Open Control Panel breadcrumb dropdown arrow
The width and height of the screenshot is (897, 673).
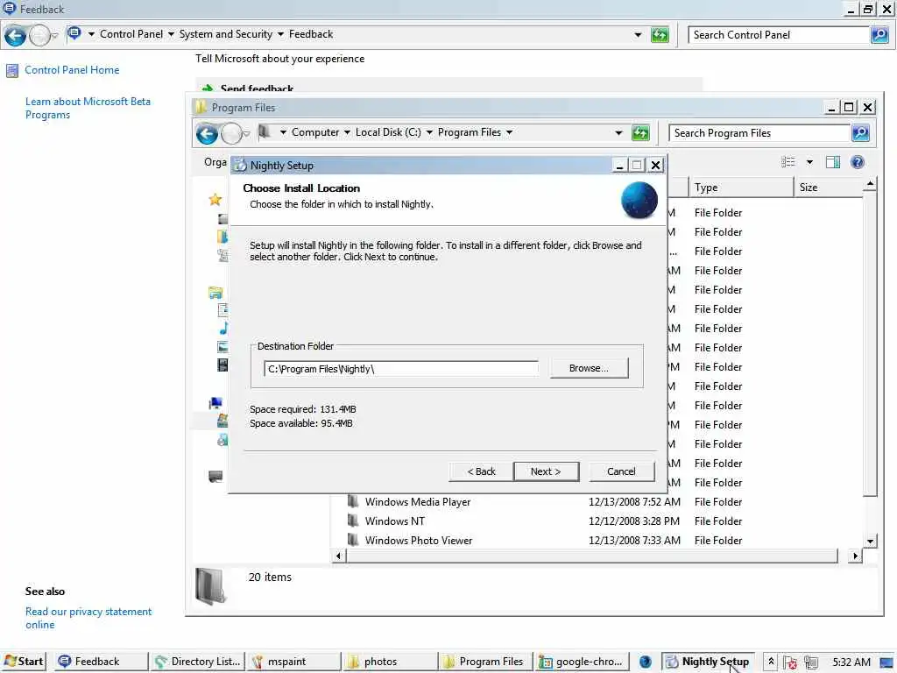click(x=171, y=34)
